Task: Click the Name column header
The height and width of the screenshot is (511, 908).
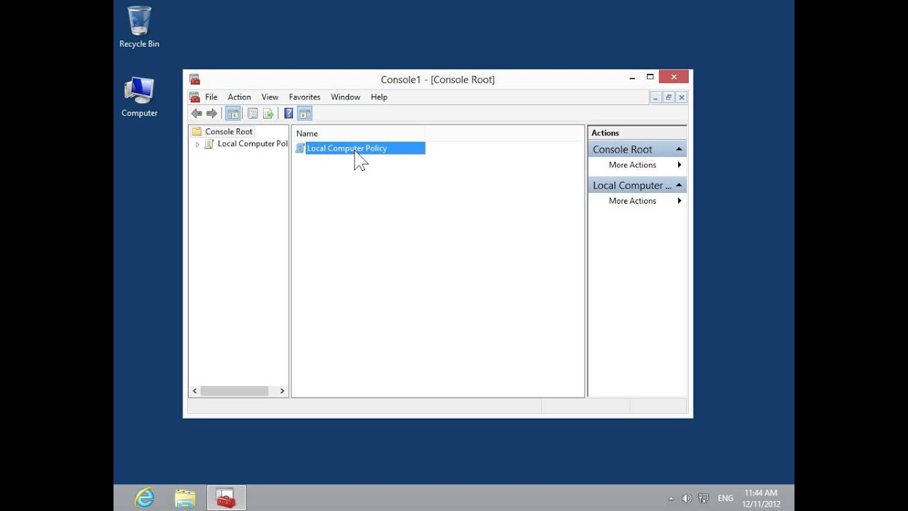Action: click(358, 133)
